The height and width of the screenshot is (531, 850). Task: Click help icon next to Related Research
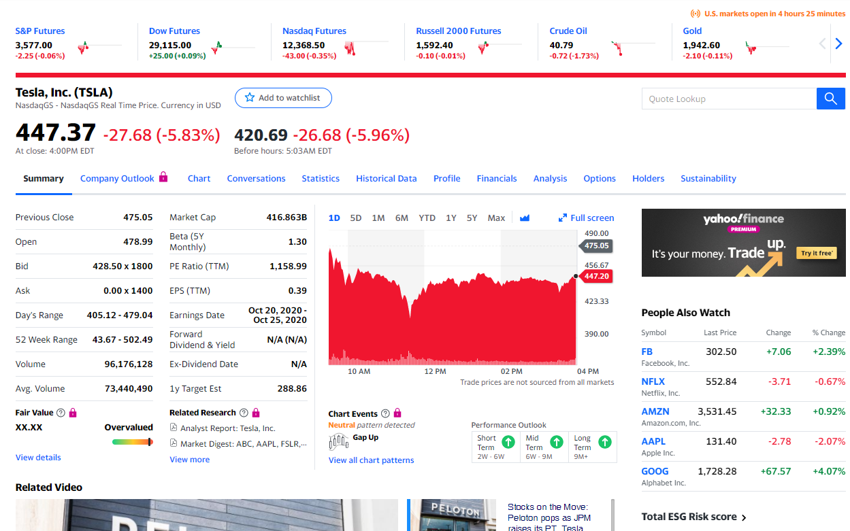244,413
